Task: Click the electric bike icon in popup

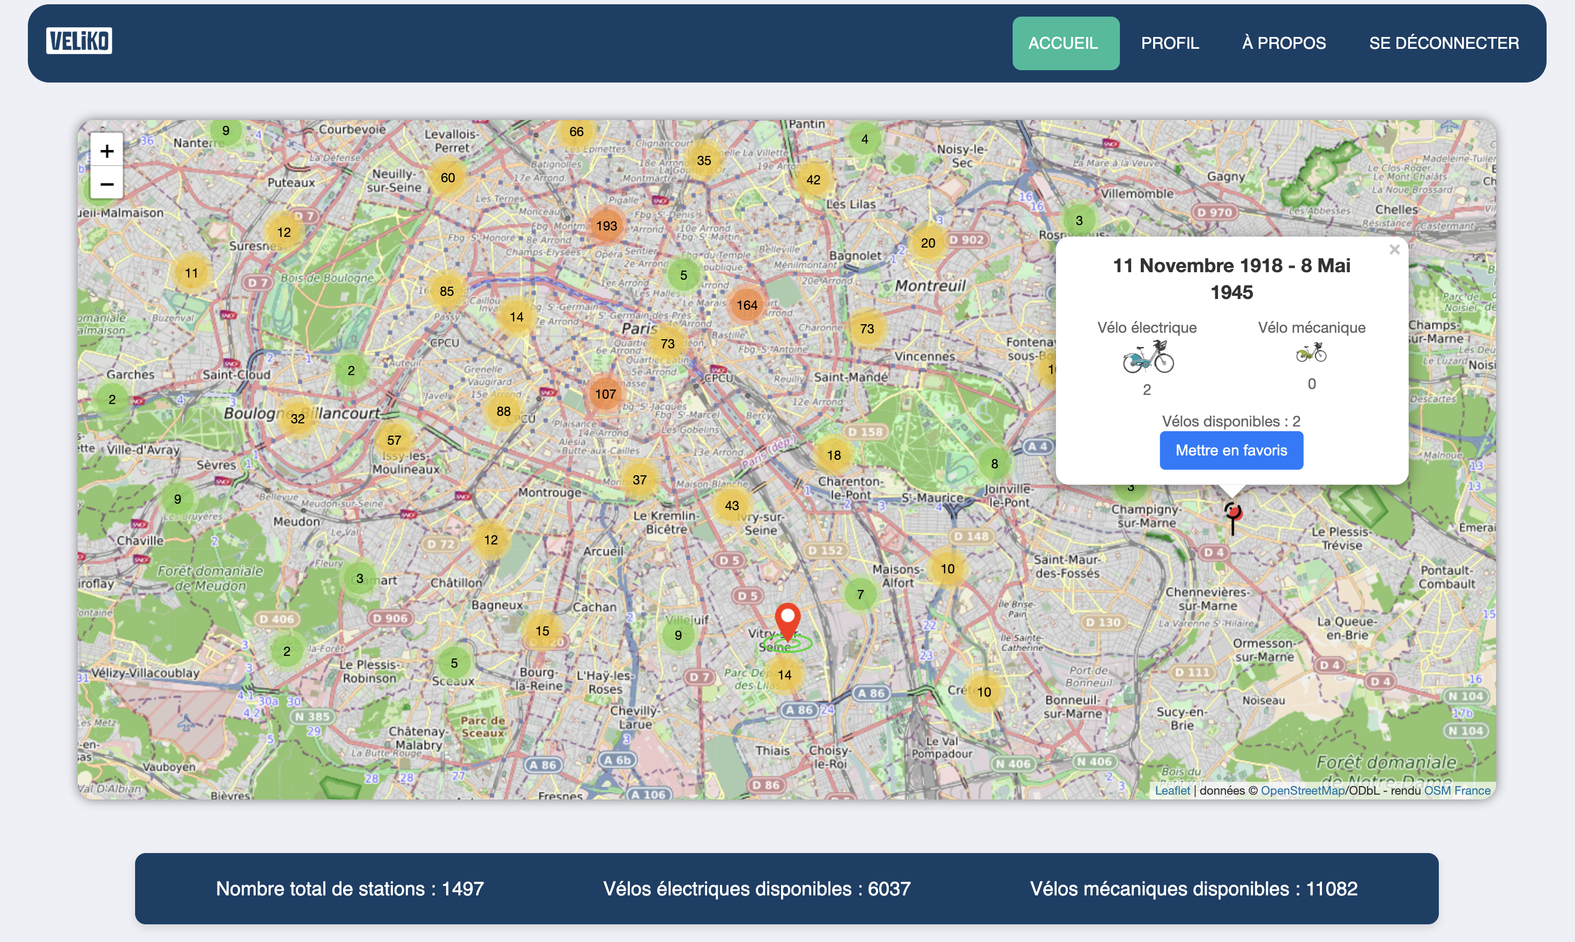Action: pos(1148,356)
